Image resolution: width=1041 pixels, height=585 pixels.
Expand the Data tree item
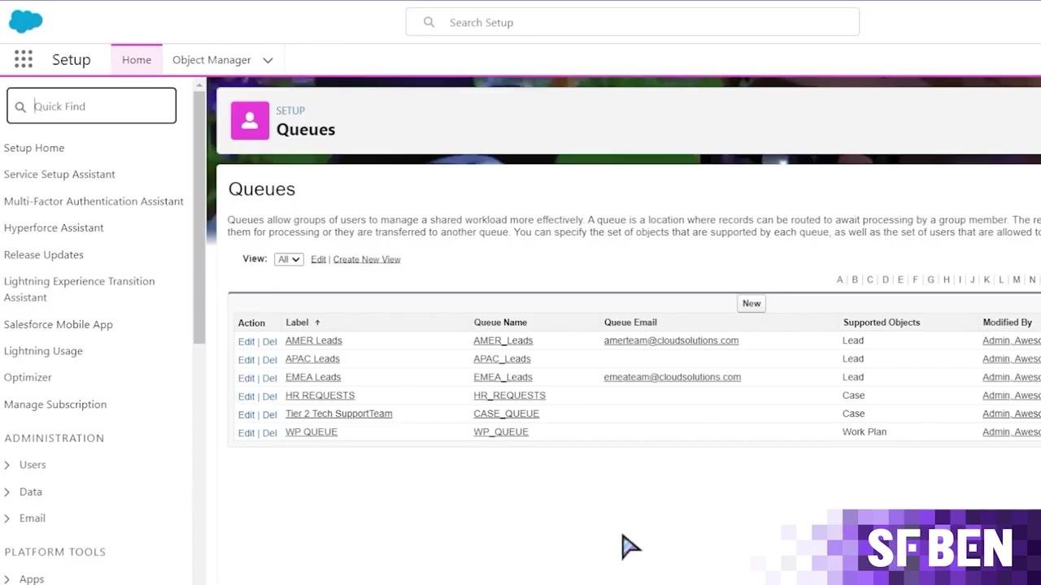click(x=7, y=492)
